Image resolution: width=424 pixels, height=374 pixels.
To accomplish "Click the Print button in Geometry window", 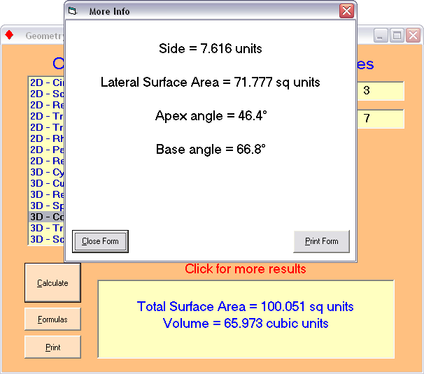I will (52, 347).
